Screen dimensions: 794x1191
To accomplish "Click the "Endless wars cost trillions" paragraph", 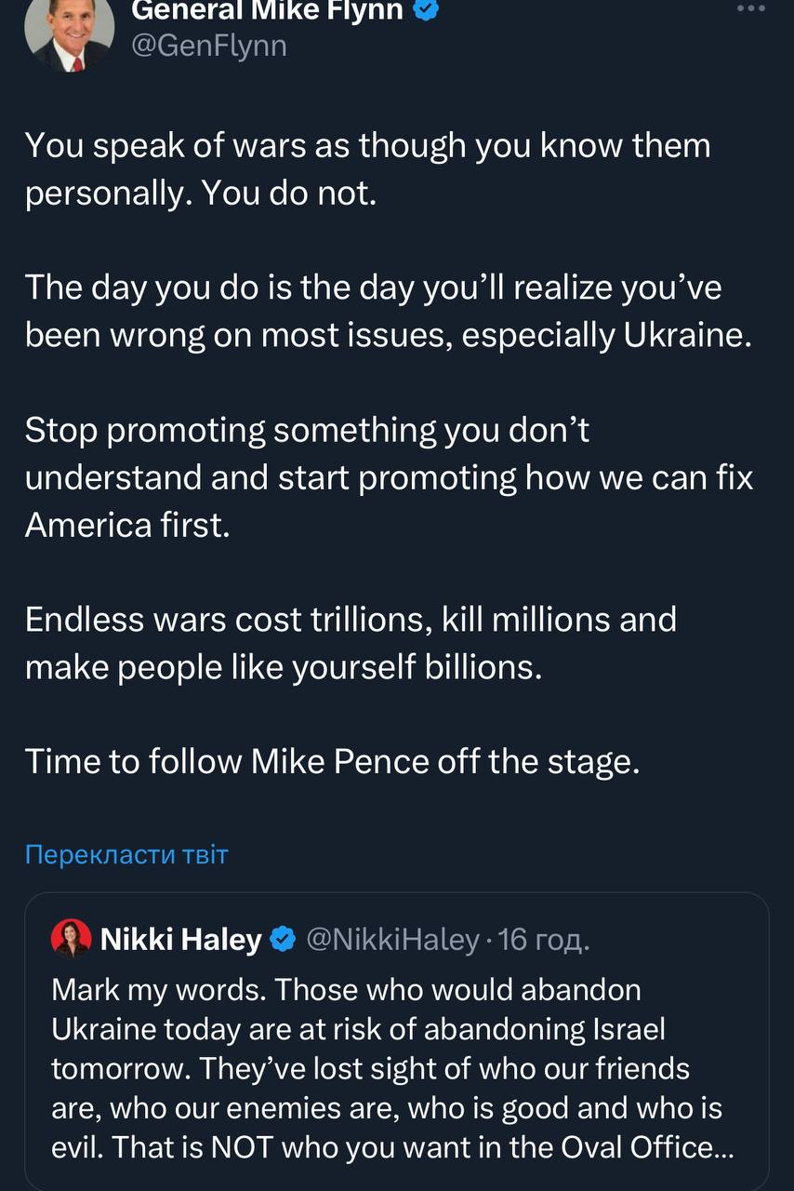I will 351,643.
